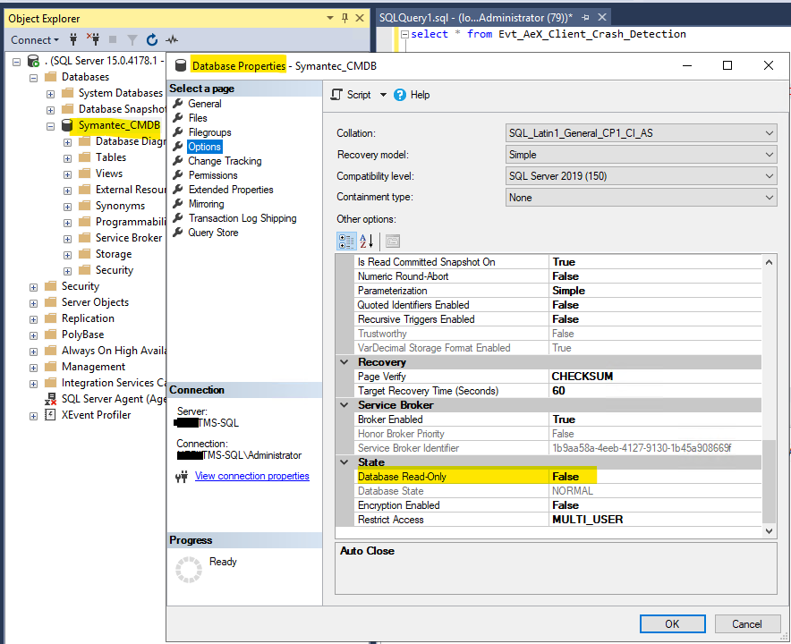Select the Restrict Access MULTI_USER value
Image resolution: width=791 pixels, height=644 pixels.
(587, 520)
